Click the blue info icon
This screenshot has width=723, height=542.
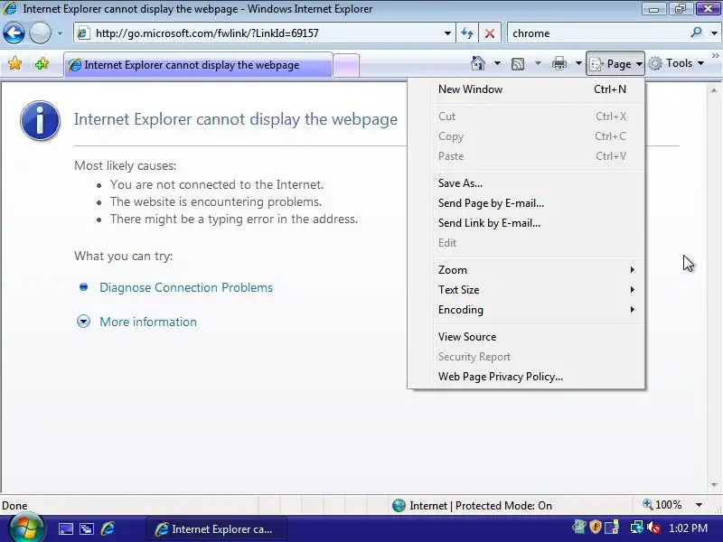[40, 120]
